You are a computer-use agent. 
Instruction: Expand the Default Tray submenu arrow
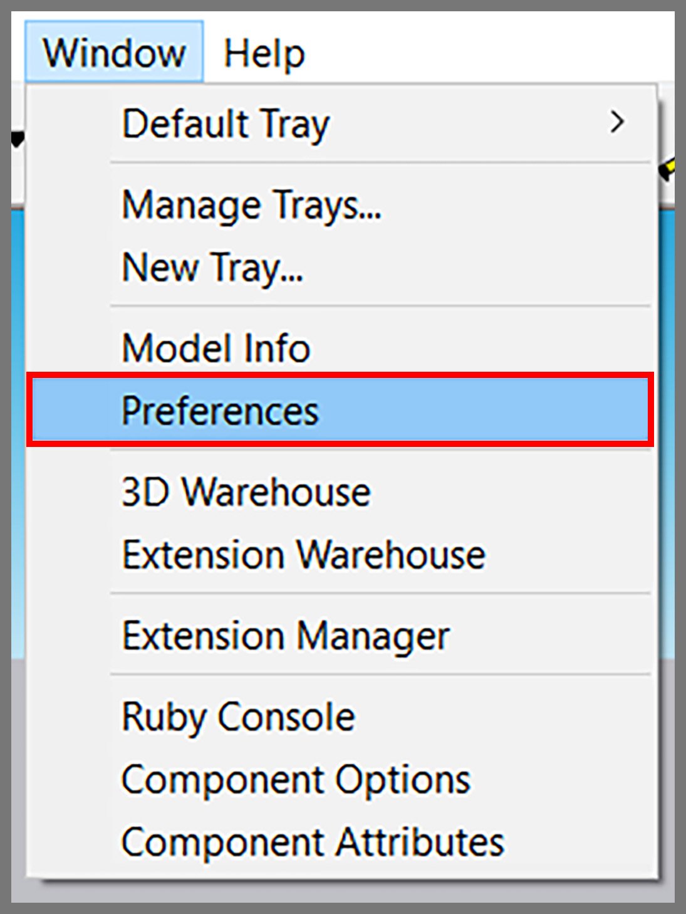tap(617, 122)
